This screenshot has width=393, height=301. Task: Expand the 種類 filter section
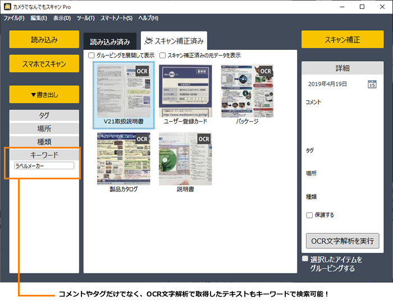(x=44, y=142)
